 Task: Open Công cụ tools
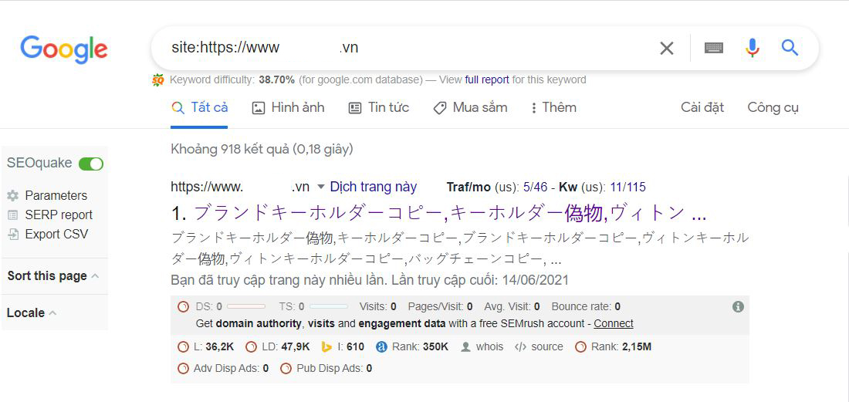773,108
